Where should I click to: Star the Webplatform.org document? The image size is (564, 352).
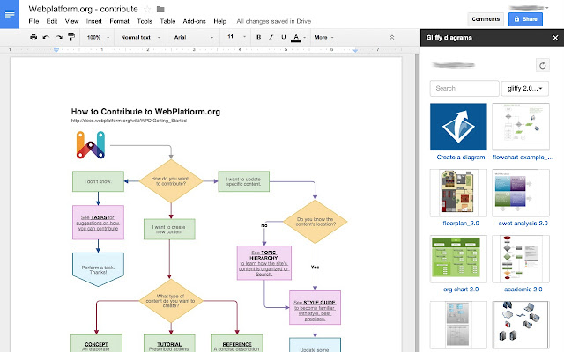point(147,10)
